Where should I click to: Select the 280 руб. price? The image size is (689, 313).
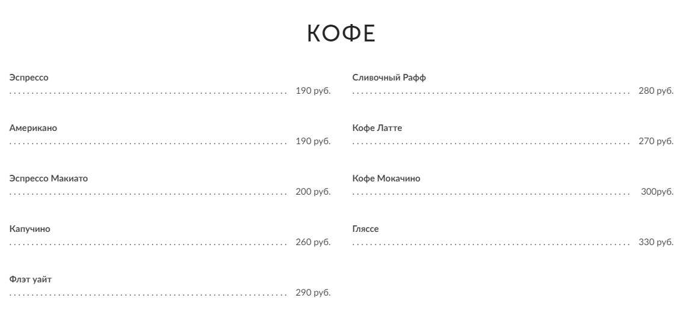click(656, 91)
